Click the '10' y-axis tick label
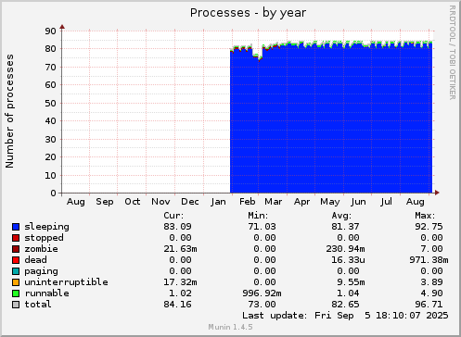 tap(50, 176)
